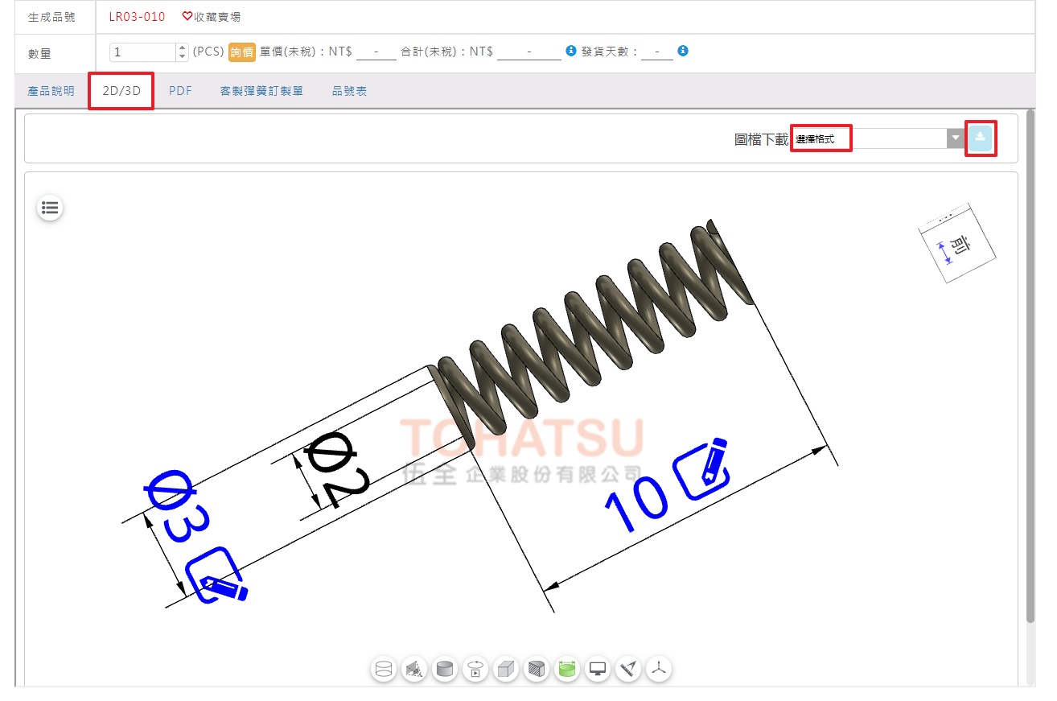Click the coordinate axis triad icon
The width and height of the screenshot is (1057, 701).
pyautogui.click(x=659, y=669)
